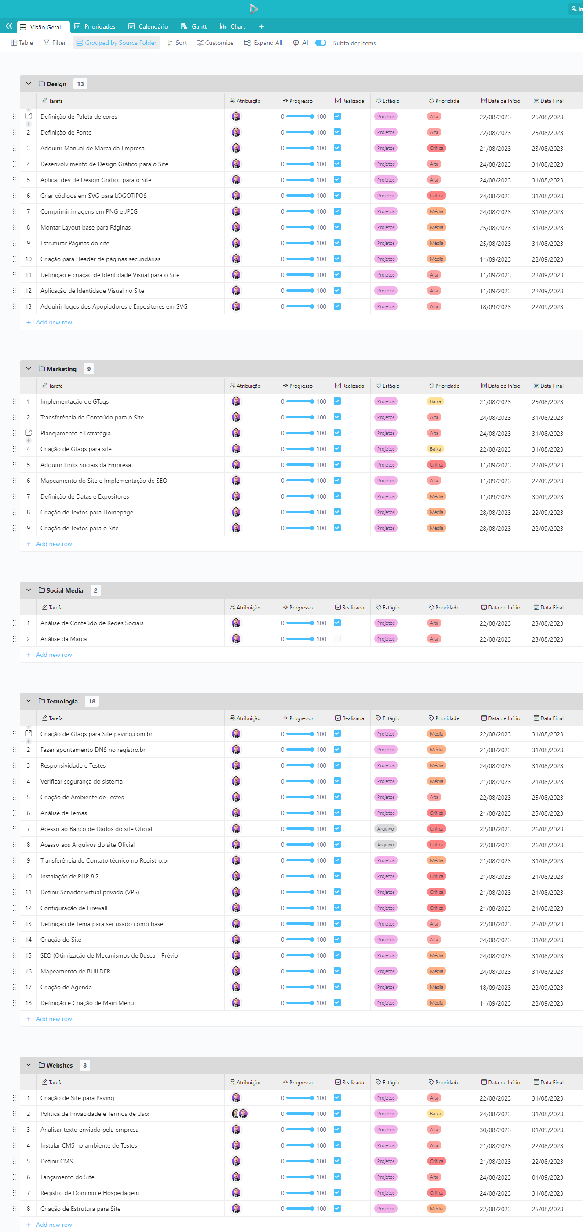Screen dimensions: 583x1232
Task: Collapse the Design group
Action: coord(29,84)
